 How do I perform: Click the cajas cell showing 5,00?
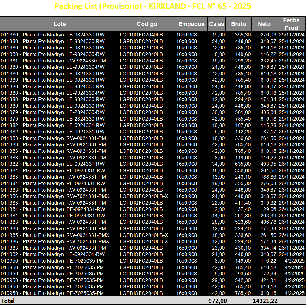click(x=220, y=274)
